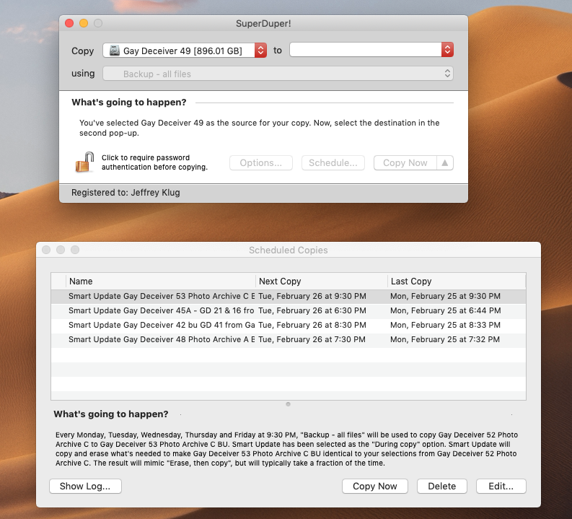Open the source drive Copy dropdown
572x519 pixels.
click(185, 51)
